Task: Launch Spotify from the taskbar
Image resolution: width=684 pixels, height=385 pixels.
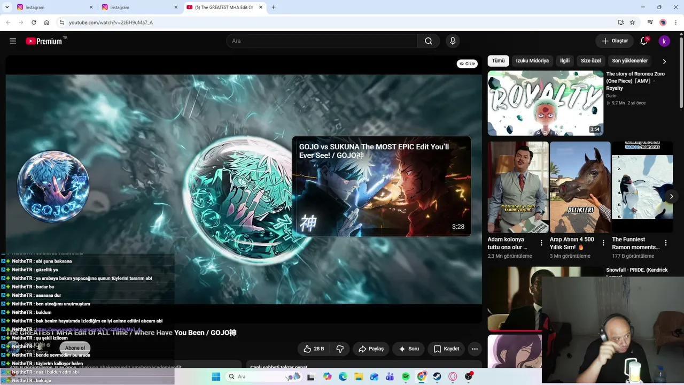Action: click(x=406, y=376)
